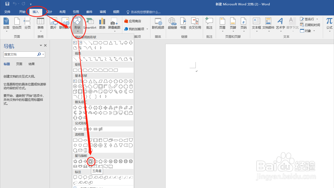This screenshot has height=188, width=334.
Task: Select the cloud callout in 标注
Action: (90, 177)
